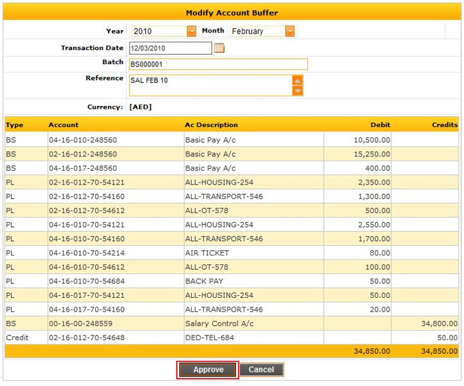Click the debit amount 80.00
464x386 pixels.
point(380,253)
